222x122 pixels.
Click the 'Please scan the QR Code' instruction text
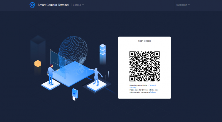pos(143,91)
